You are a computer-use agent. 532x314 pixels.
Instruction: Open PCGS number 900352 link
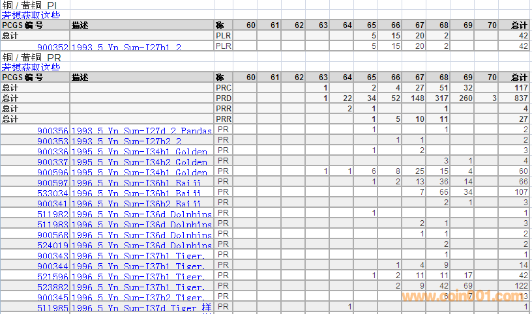[52, 47]
